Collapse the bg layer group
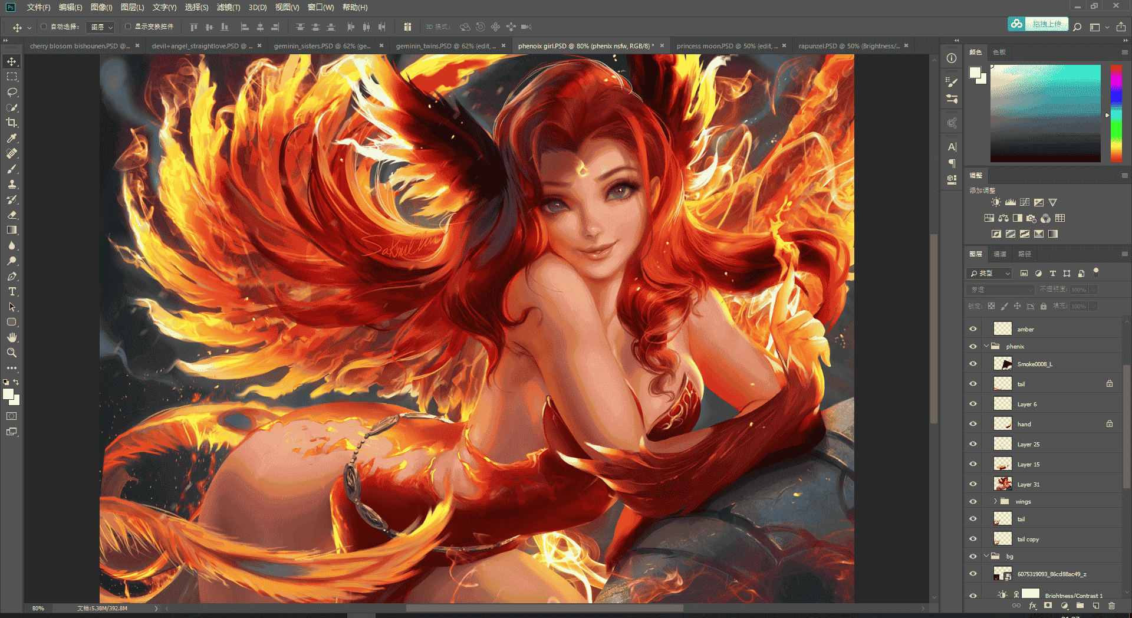1132x618 pixels. [x=986, y=555]
